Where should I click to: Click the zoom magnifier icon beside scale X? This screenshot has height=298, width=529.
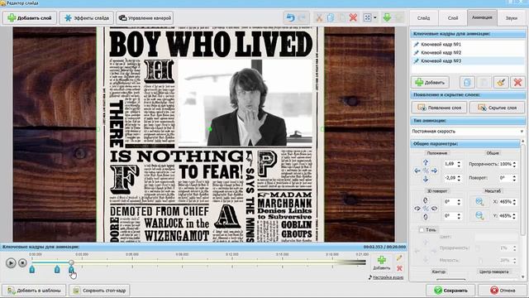(x=479, y=202)
